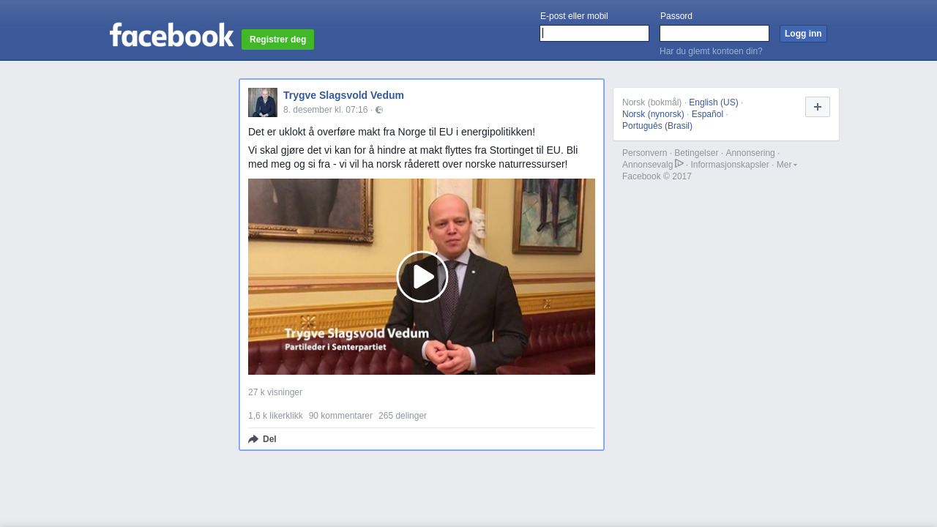Open Annonsevalg footer link

point(648,165)
